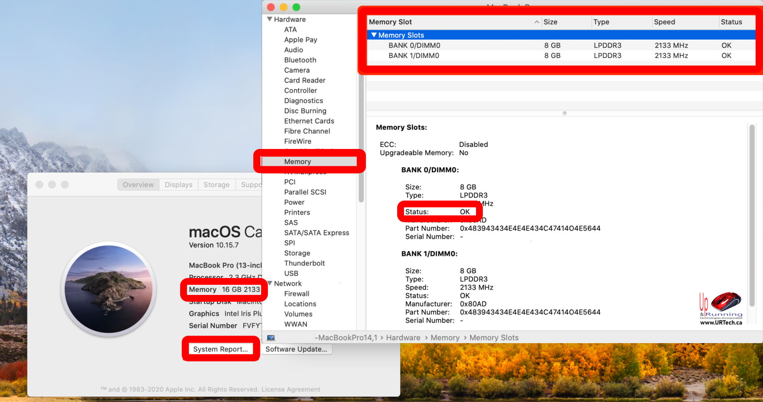Collapse the Hardware section in sidebar
The width and height of the screenshot is (763, 402).
pos(270,19)
